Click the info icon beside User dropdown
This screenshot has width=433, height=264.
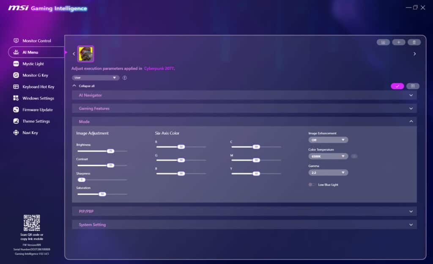click(125, 78)
